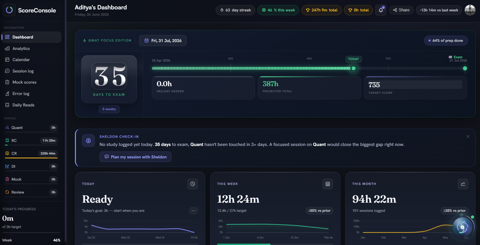Click the RC book icon
Viewport: 480px width, 245px height.
click(7, 140)
